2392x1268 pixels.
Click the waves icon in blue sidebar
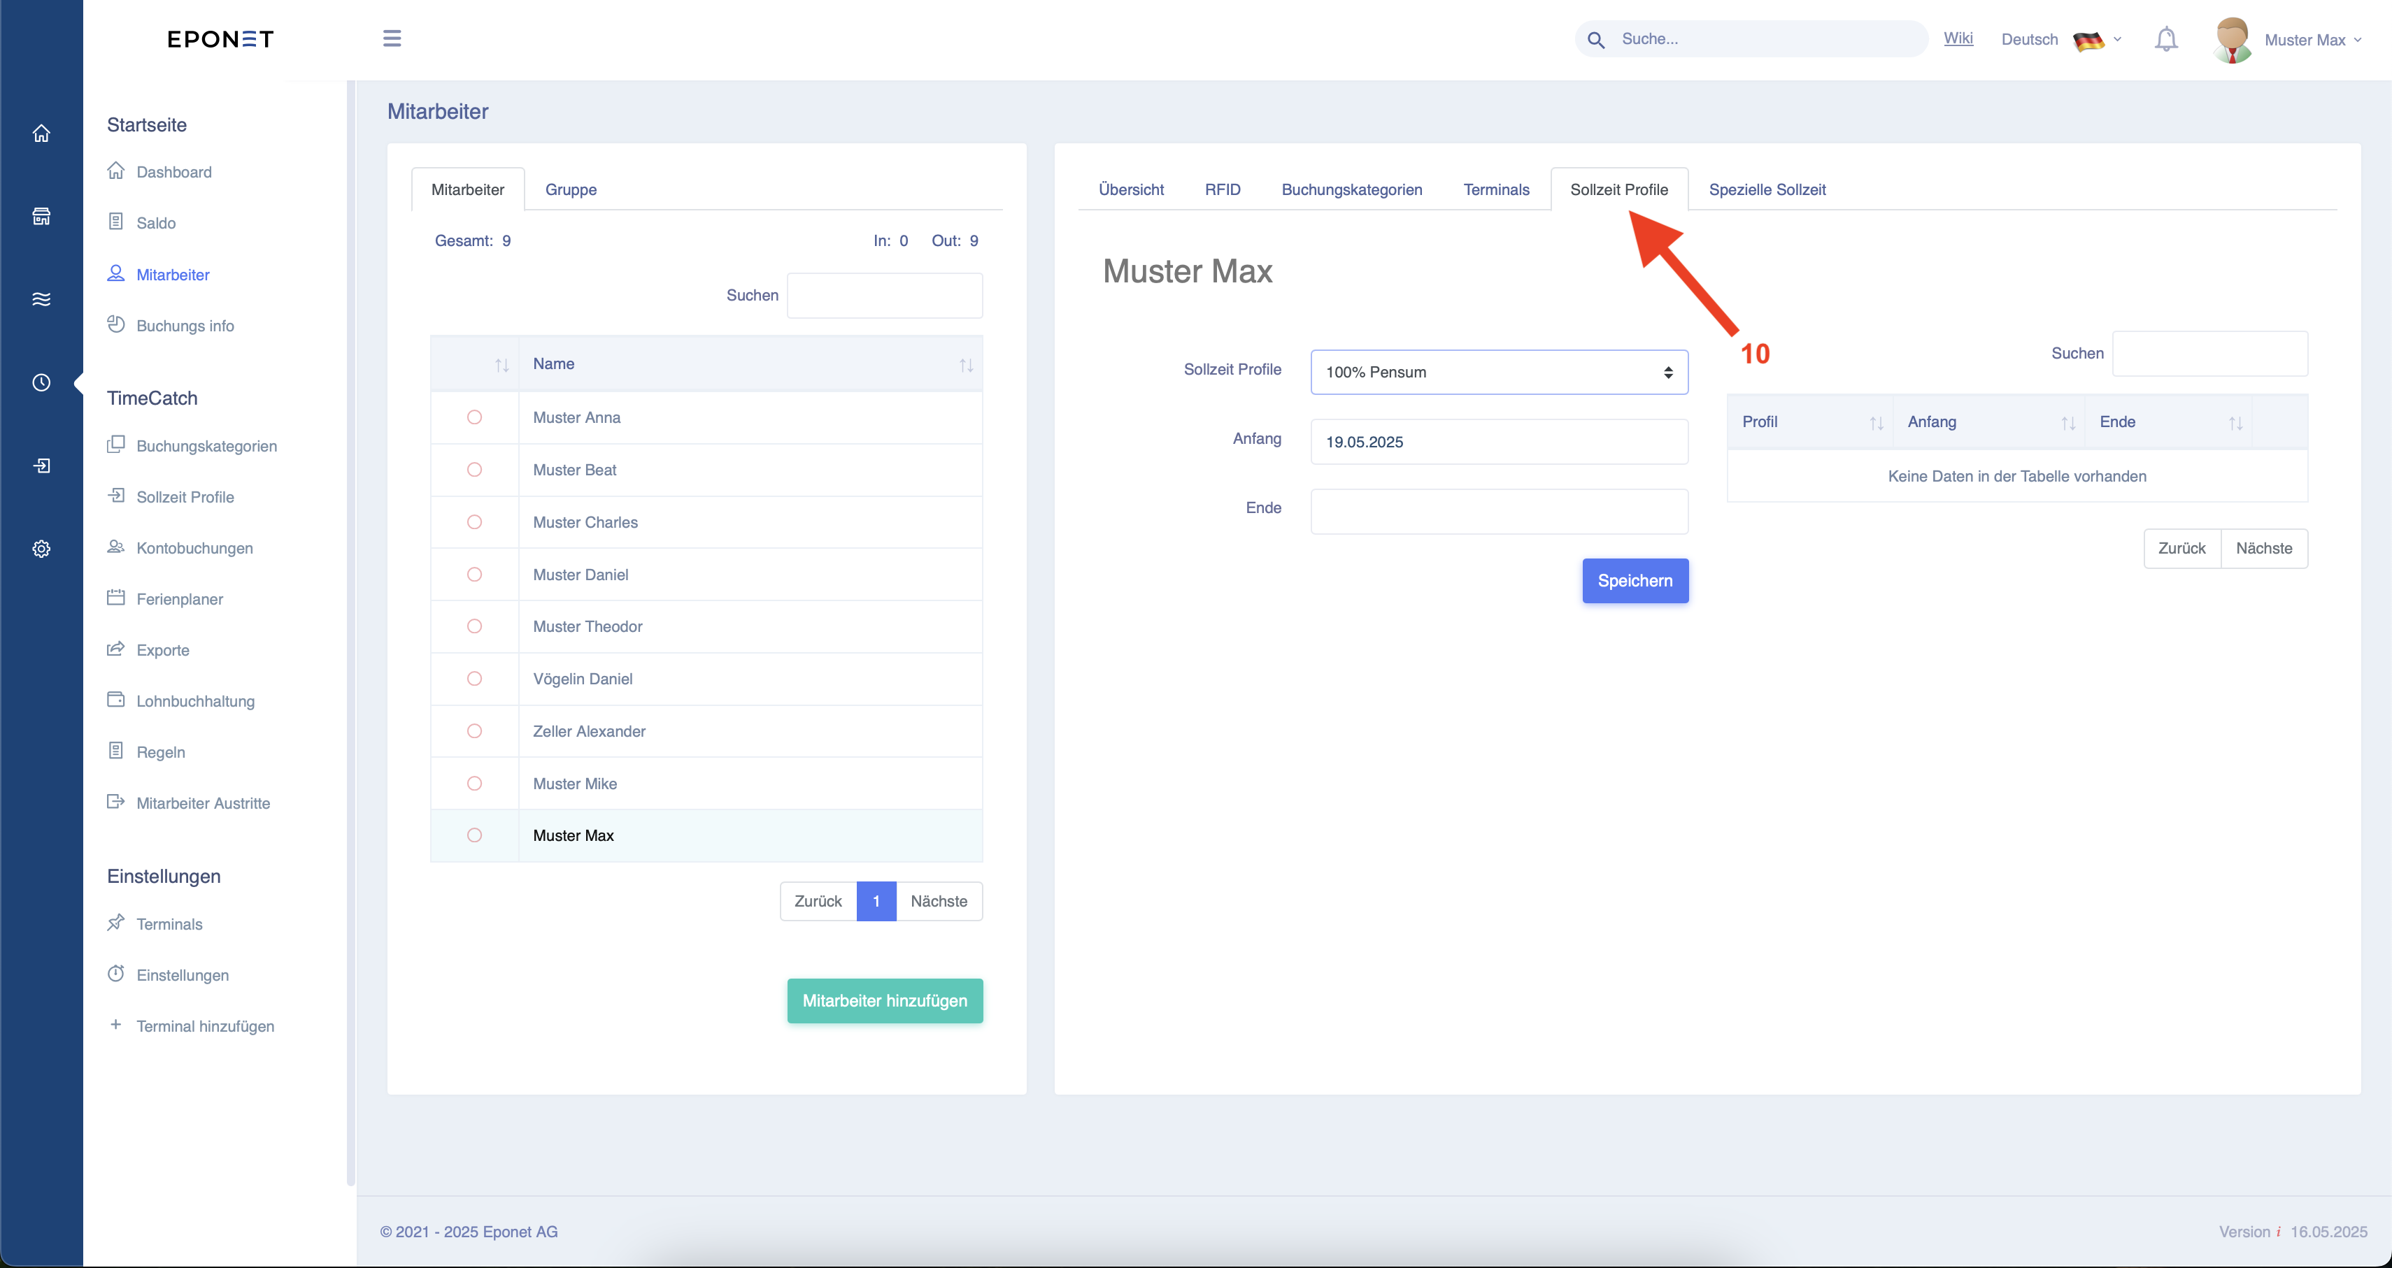coord(41,299)
